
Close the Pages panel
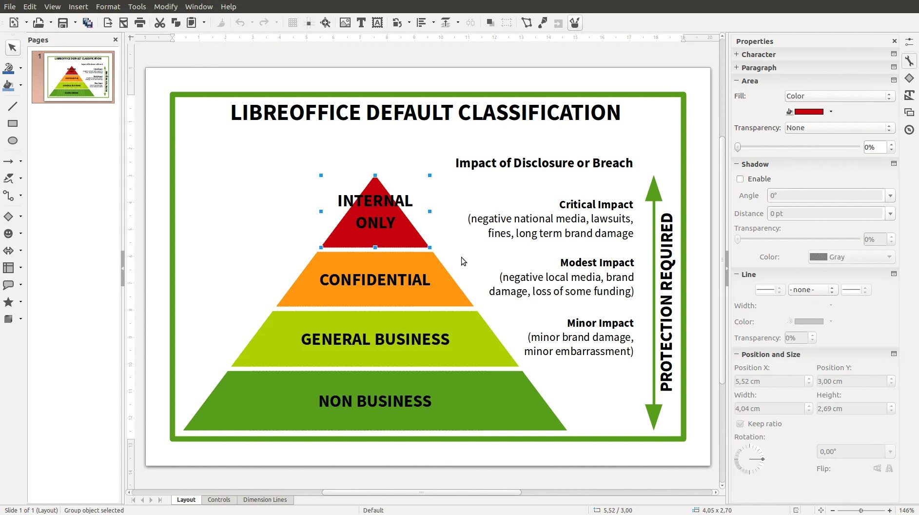(x=116, y=40)
